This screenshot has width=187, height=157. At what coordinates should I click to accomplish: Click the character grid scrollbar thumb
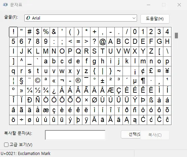[x=176, y=35]
